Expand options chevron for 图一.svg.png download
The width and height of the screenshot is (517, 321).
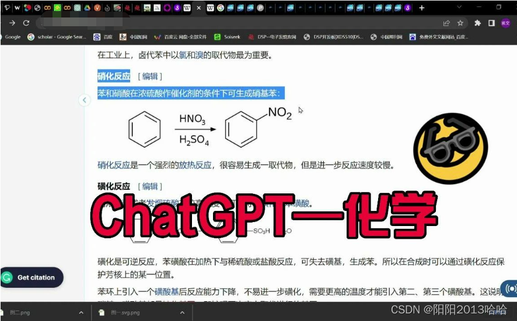pos(182,313)
